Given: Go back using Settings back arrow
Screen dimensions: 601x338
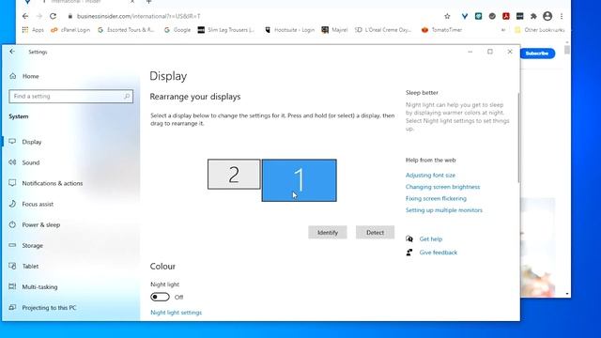Looking at the screenshot, I should click(x=12, y=52).
